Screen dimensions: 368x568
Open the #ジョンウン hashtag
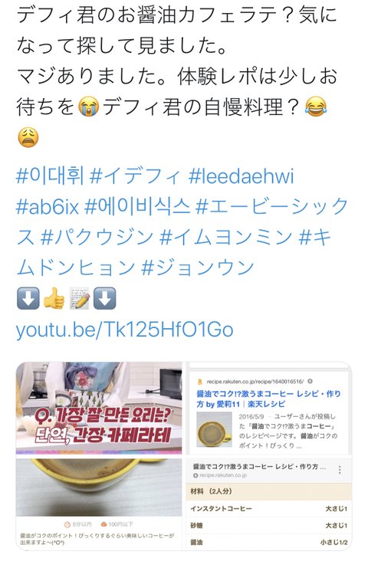tap(197, 268)
